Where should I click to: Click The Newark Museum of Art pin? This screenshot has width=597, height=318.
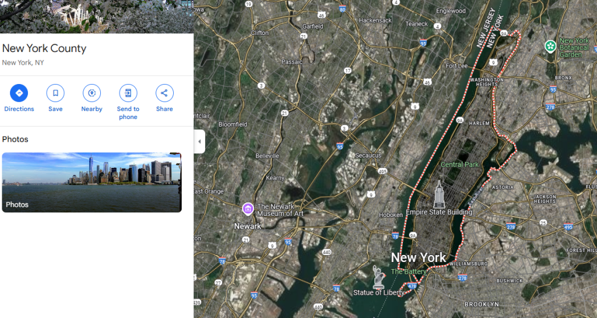tap(248, 208)
